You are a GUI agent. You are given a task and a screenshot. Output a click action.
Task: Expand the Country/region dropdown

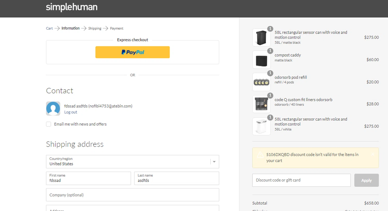tap(132, 162)
